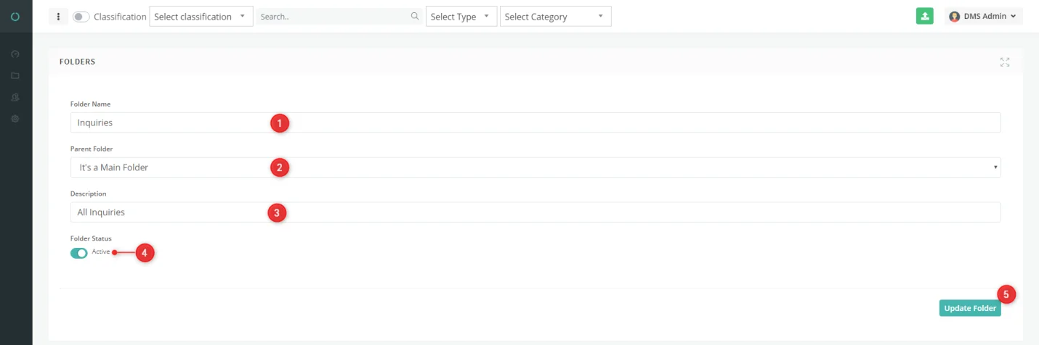
Task: Open the Select Type dropdown
Action: click(x=462, y=16)
